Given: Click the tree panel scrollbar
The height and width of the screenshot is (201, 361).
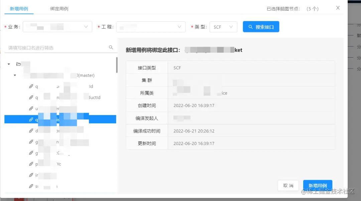Looking at the screenshot, I should coord(117,65).
